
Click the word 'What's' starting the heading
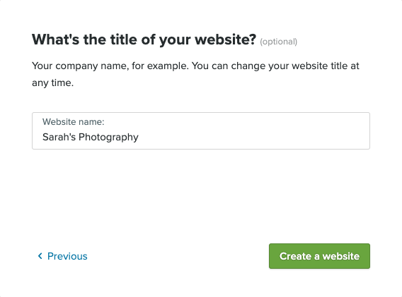(x=56, y=40)
